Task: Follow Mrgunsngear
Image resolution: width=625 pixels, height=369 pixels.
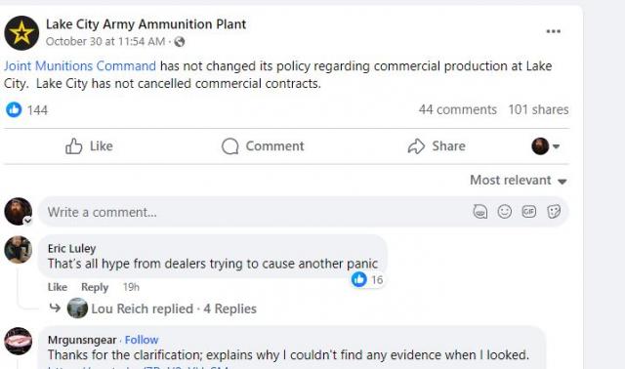Action: 142,340
